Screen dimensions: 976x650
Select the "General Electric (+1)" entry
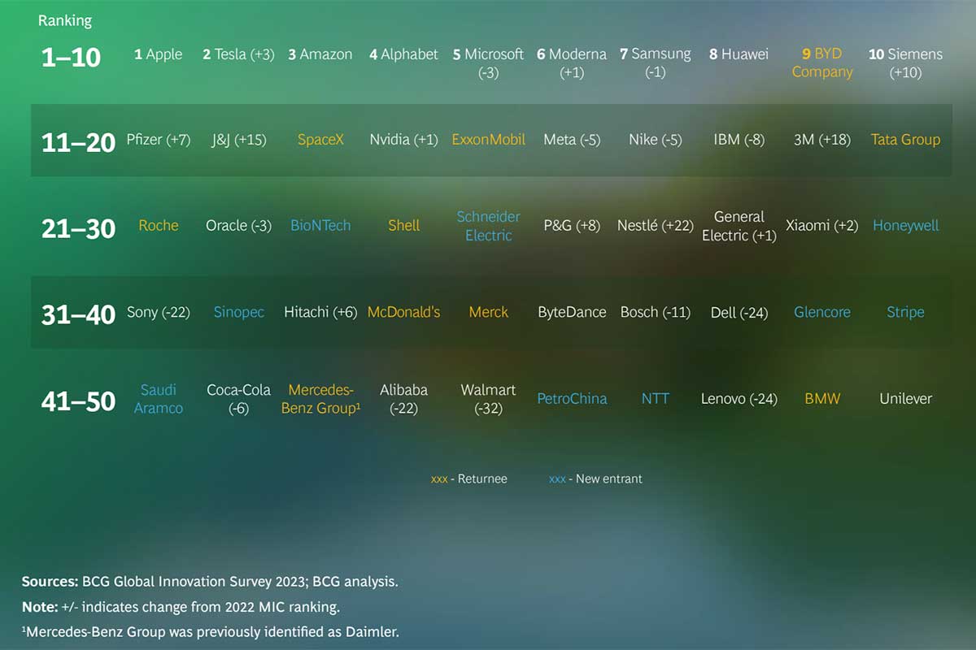739,226
